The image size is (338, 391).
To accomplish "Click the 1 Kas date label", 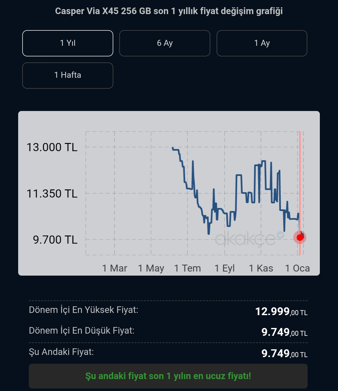I will pos(261,268).
